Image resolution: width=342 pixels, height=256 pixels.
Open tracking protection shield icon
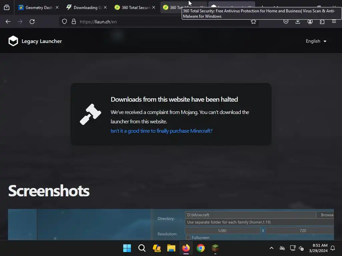64,22
